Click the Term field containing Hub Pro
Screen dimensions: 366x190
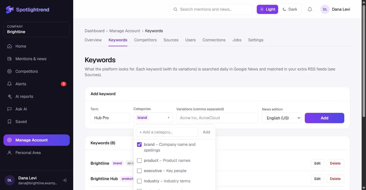pyautogui.click(x=110, y=118)
